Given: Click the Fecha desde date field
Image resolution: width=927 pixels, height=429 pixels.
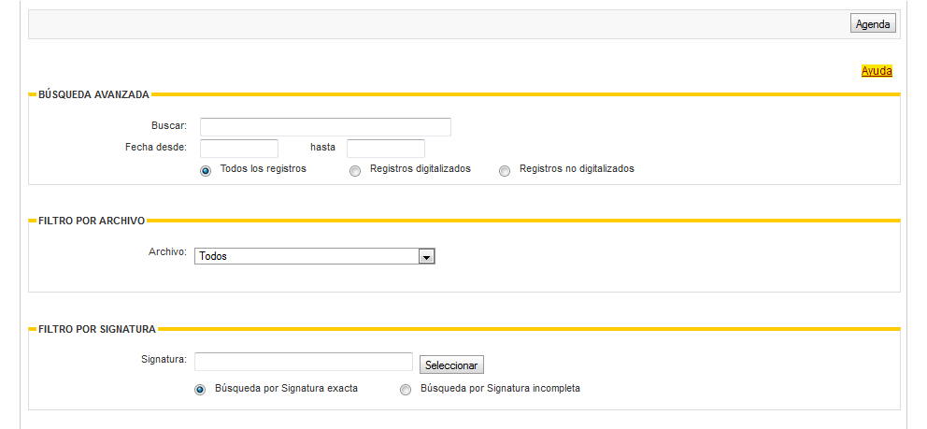Looking at the screenshot, I should pos(239,149).
